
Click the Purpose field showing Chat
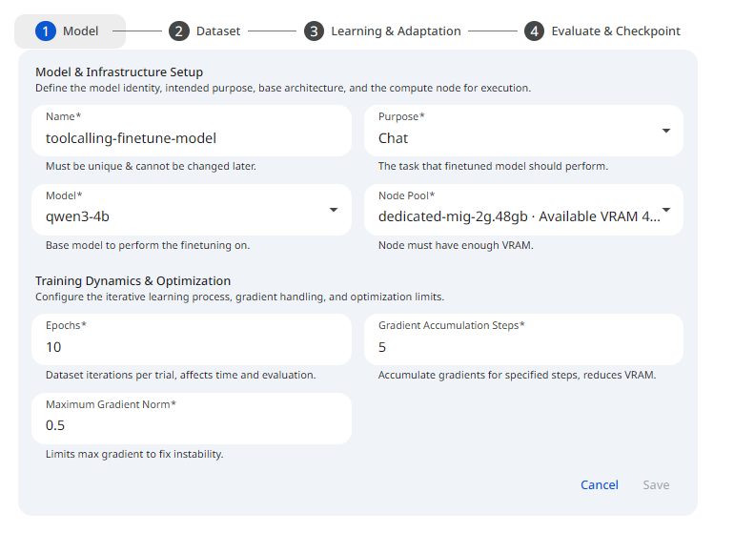505,138
